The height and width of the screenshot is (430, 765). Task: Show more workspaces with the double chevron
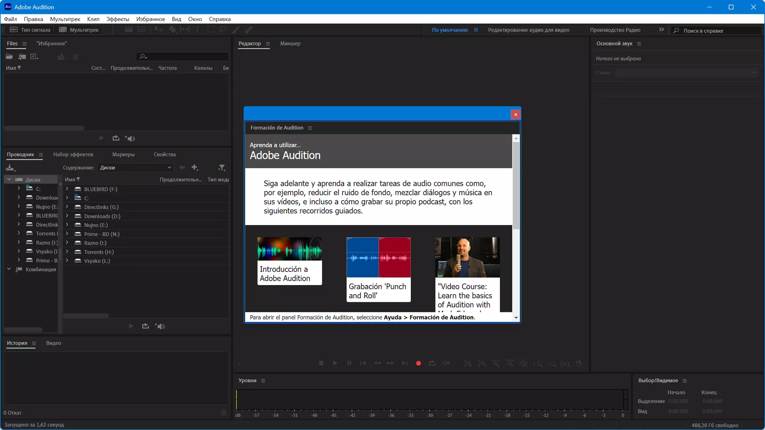(x=662, y=30)
